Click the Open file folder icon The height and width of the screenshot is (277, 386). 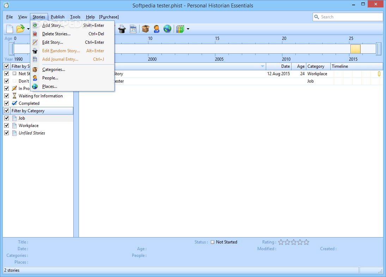(x=20, y=29)
